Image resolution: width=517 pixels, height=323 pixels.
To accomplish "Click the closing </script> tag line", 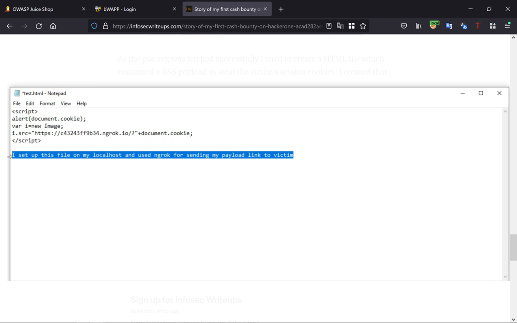I will click(26, 140).
